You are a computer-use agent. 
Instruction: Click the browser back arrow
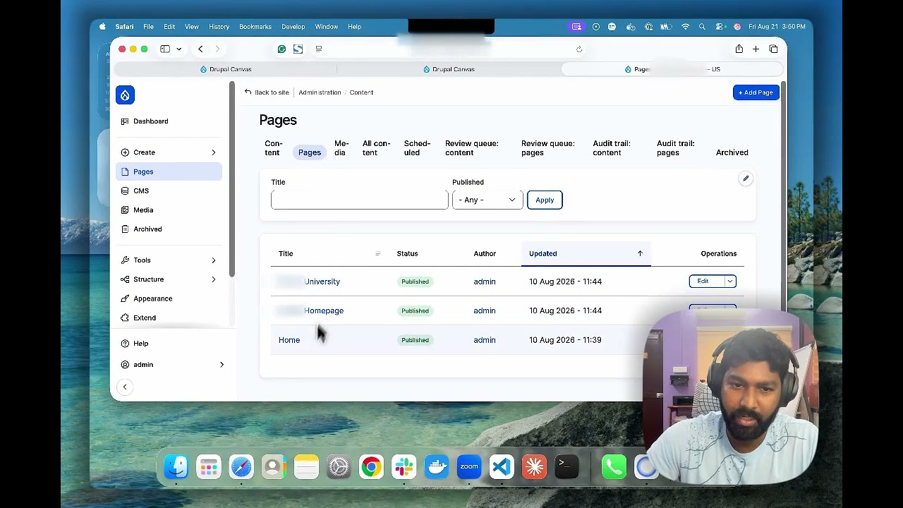coord(200,49)
